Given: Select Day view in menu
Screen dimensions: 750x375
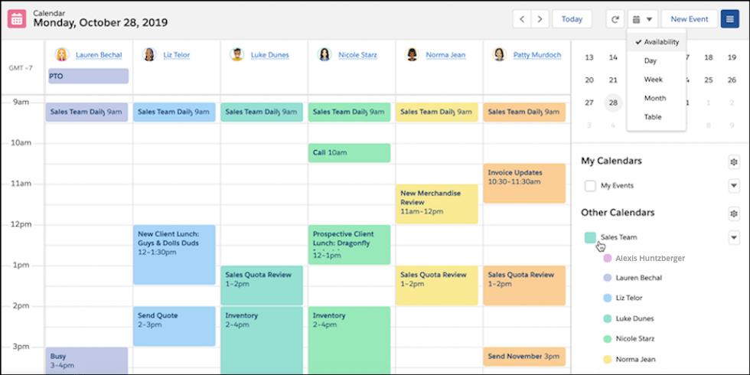Looking at the screenshot, I should click(657, 60).
